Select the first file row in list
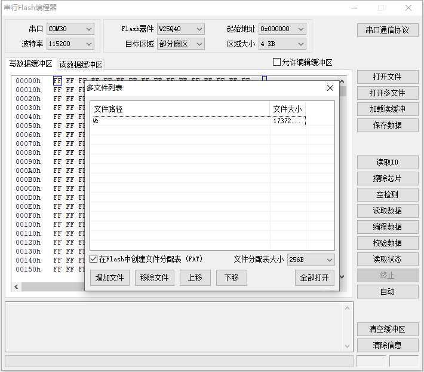 (x=179, y=121)
